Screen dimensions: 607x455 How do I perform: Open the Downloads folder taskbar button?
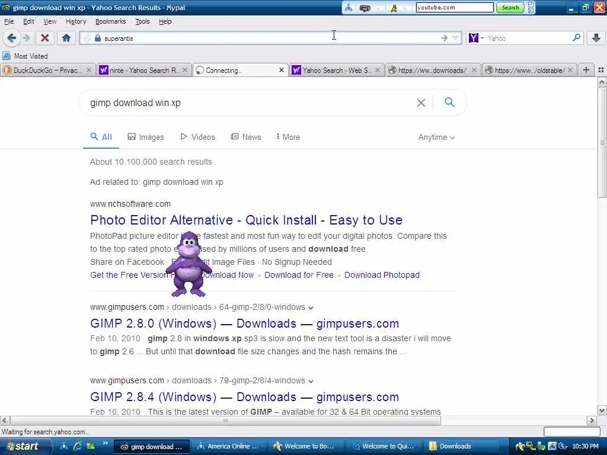click(460, 446)
